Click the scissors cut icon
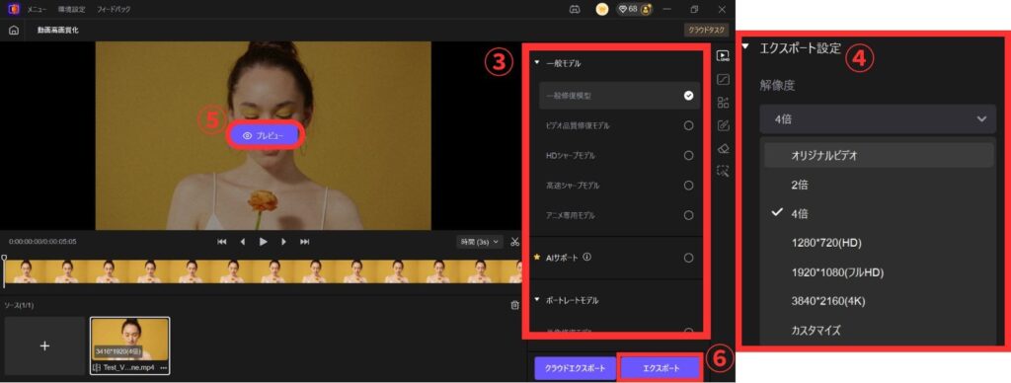 (514, 242)
